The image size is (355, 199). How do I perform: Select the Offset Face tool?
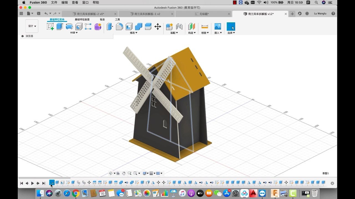point(148,27)
